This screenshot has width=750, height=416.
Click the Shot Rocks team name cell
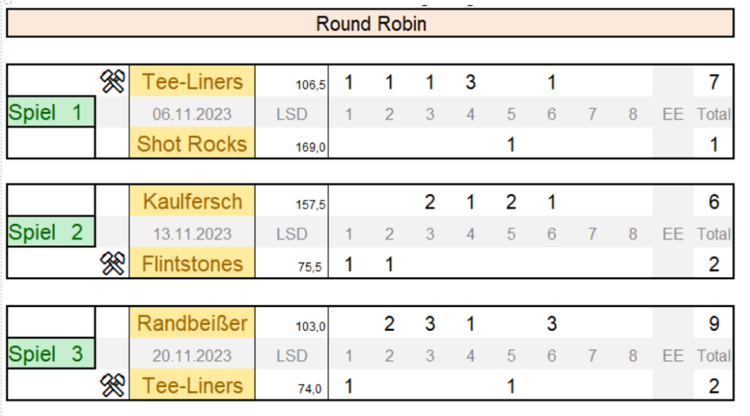(192, 144)
